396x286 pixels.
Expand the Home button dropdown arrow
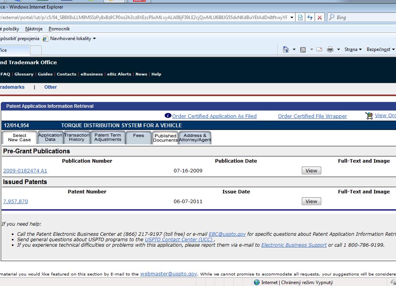(294, 49)
